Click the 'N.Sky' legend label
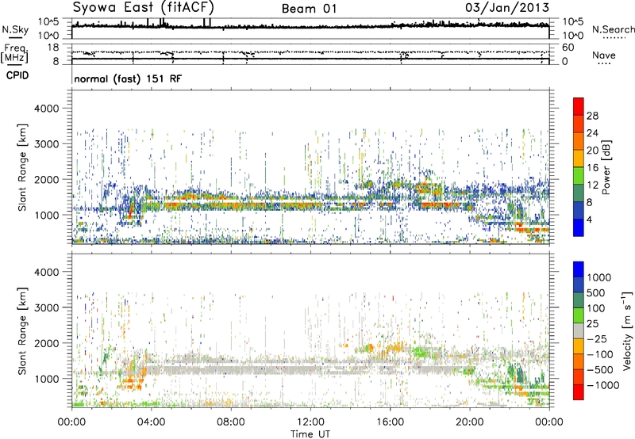The width and height of the screenshot is (635, 439). coord(15,29)
